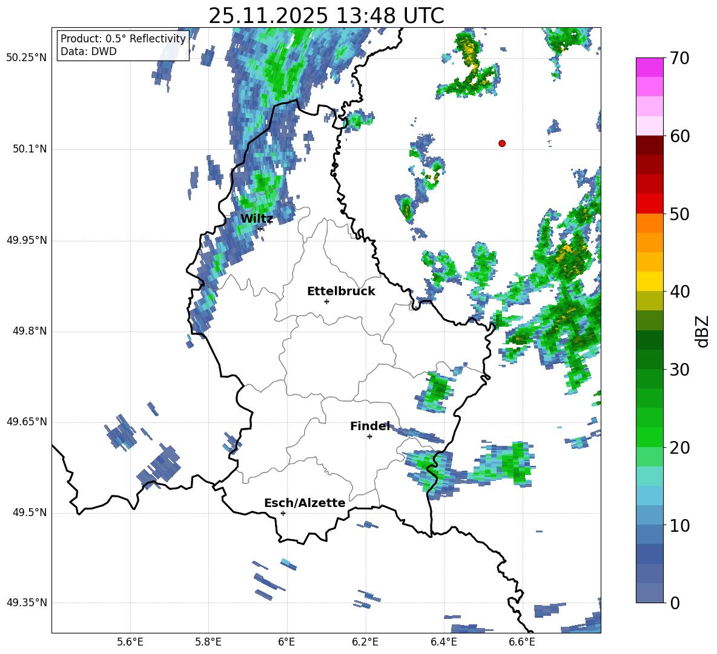The height and width of the screenshot is (654, 717).
Task: Click the 6°E longitude label
Action: point(286,642)
